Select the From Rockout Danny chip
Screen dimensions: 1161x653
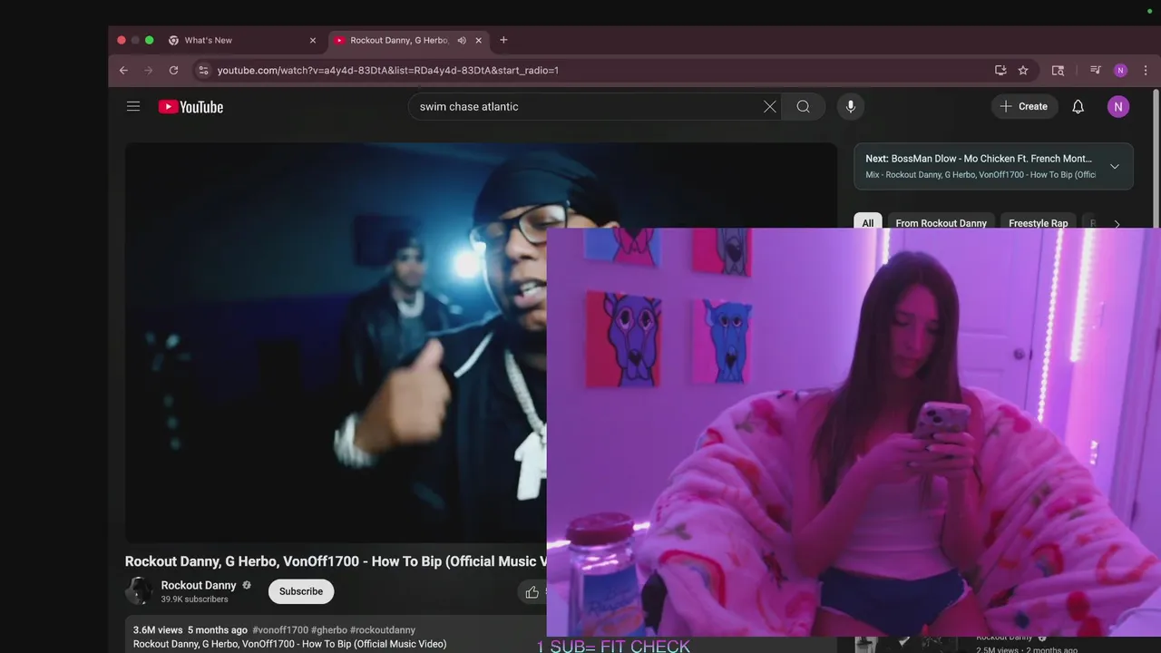pos(941,223)
